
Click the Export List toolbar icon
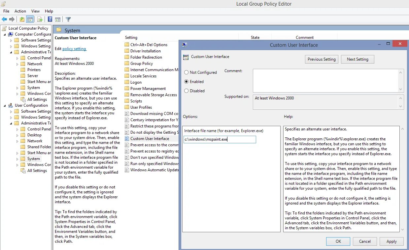[x=40, y=19]
